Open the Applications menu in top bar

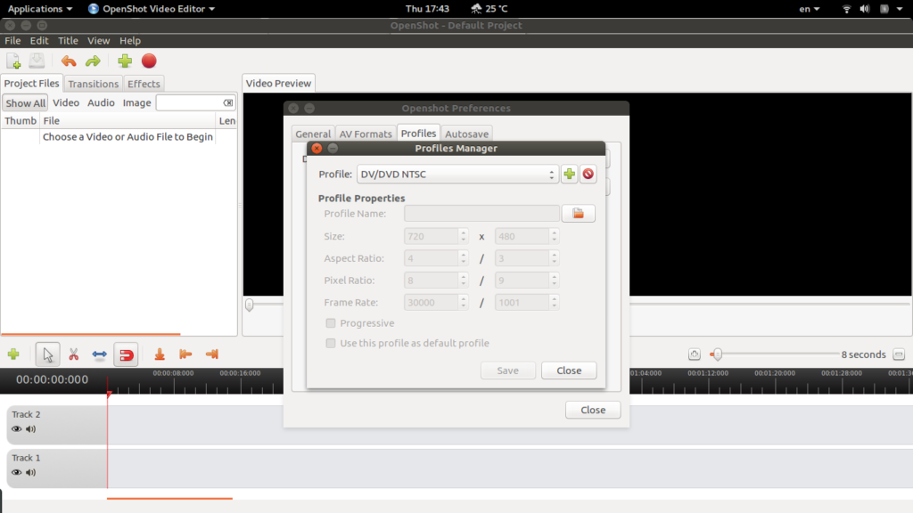[x=39, y=9]
